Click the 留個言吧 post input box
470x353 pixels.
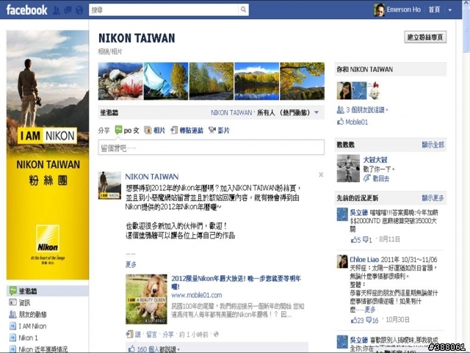[211, 148]
